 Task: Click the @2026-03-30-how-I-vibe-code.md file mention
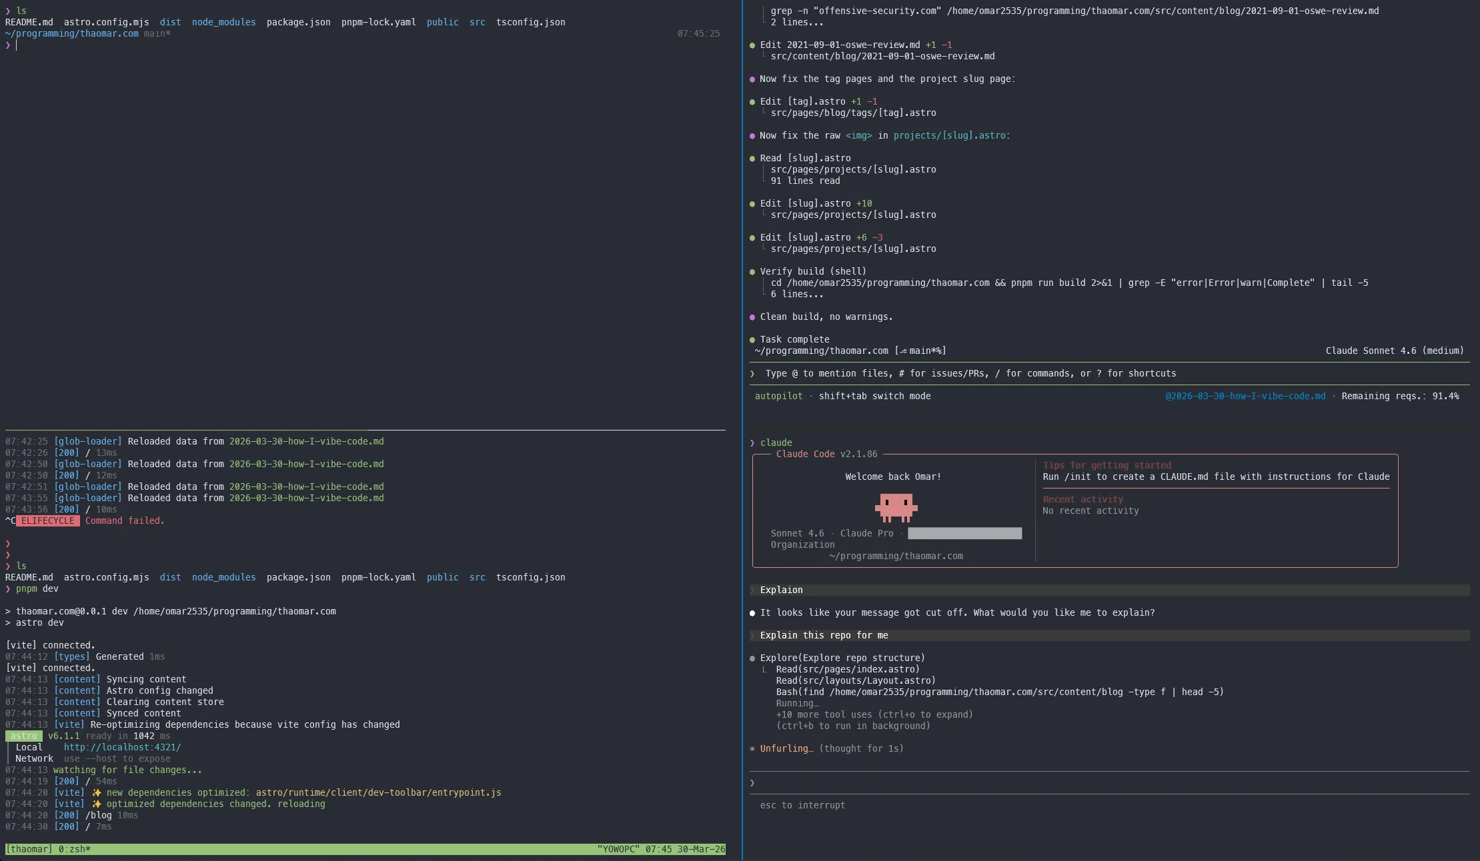(1244, 396)
